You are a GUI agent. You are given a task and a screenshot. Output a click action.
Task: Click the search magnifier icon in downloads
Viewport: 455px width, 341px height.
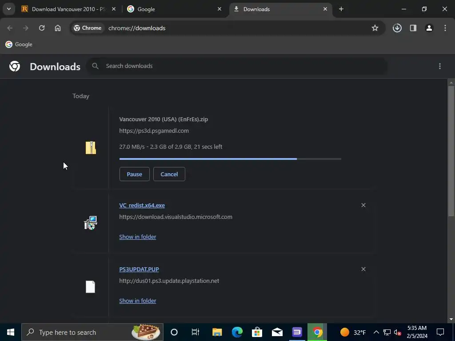pyautogui.click(x=95, y=66)
